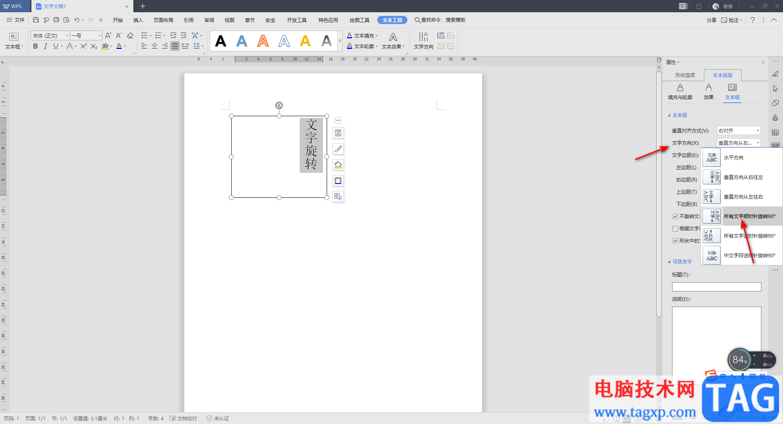Image resolution: width=783 pixels, height=424 pixels.
Task: Click the Text Effects (文本效果) icon
Action: tap(393, 41)
